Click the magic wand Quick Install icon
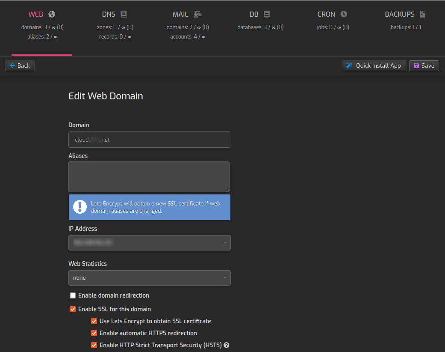 349,66
